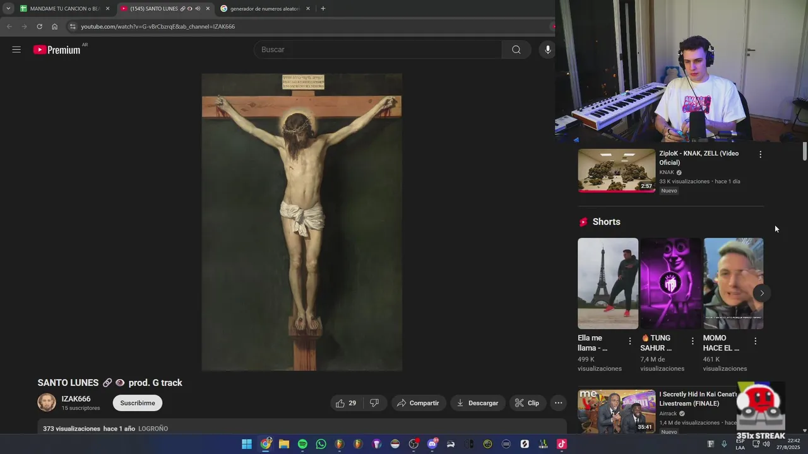The height and width of the screenshot is (454, 808).
Task: Open Chrome from the taskbar
Action: click(266, 444)
